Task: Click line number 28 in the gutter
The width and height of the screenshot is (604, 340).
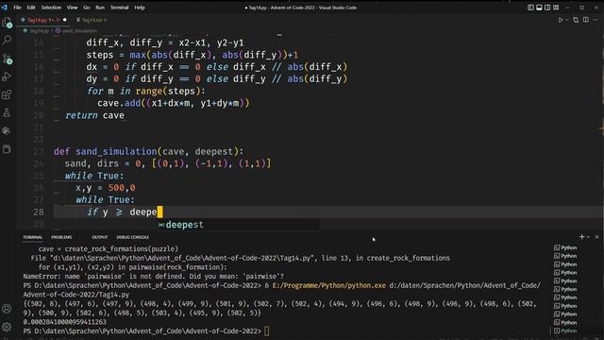Action: click(39, 212)
